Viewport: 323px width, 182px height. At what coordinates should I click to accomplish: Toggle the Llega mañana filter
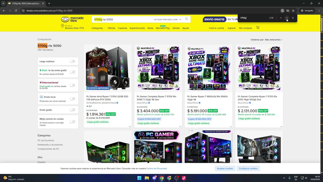[72, 61]
